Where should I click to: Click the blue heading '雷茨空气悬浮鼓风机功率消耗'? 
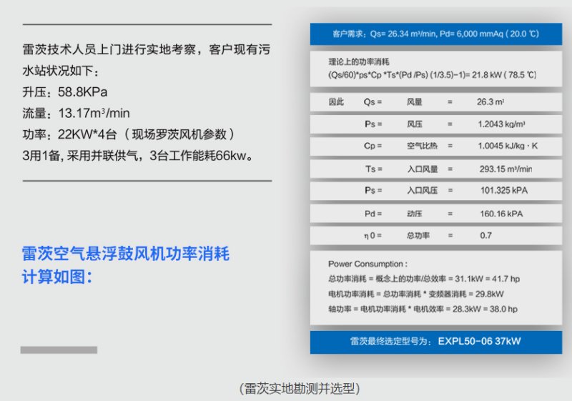click(x=126, y=254)
